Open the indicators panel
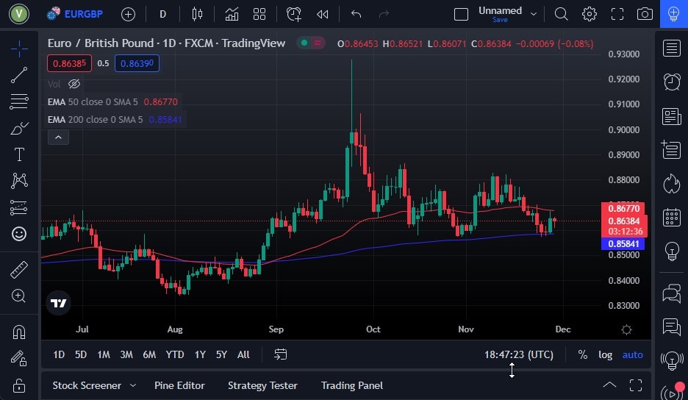This screenshot has height=400, width=688. tap(232, 15)
